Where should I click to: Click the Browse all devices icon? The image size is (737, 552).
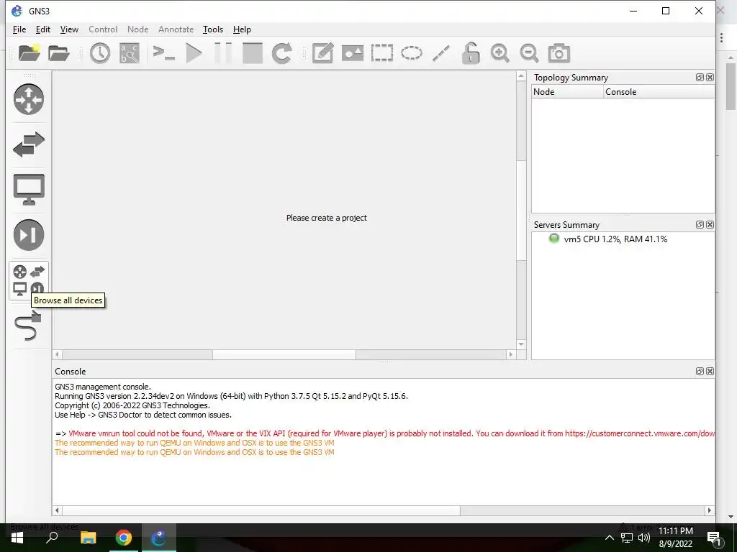pyautogui.click(x=29, y=280)
